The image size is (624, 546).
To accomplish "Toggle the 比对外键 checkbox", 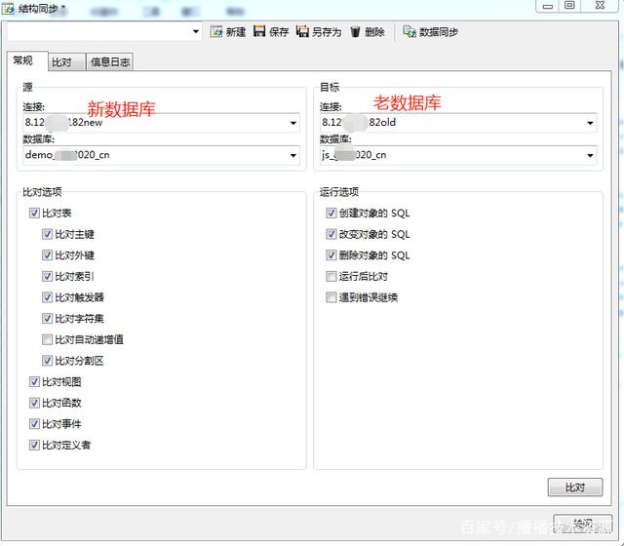I will pos(47,255).
